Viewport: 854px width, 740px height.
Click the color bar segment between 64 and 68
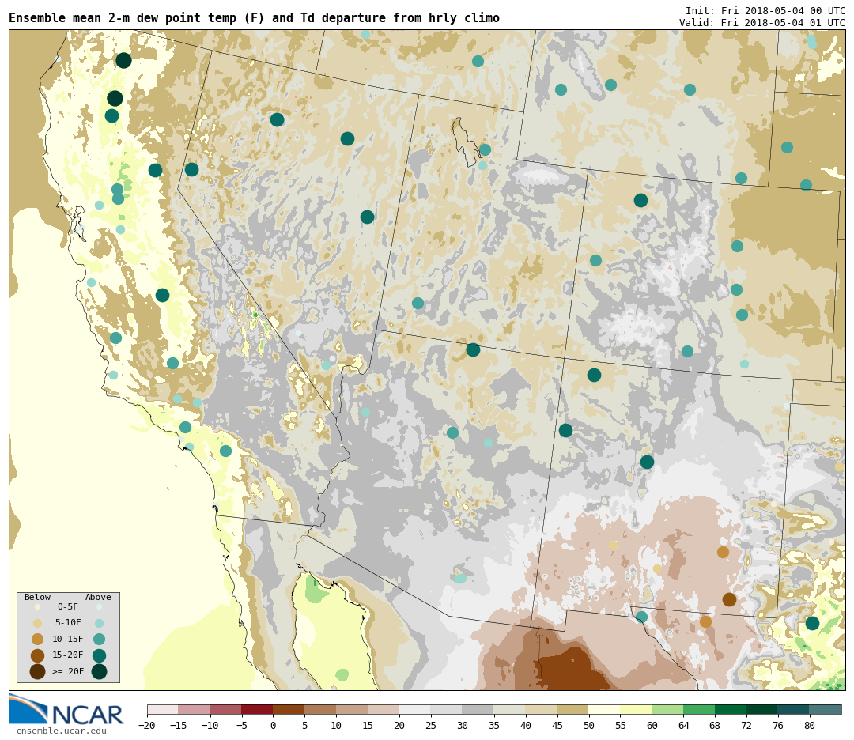[x=699, y=709]
